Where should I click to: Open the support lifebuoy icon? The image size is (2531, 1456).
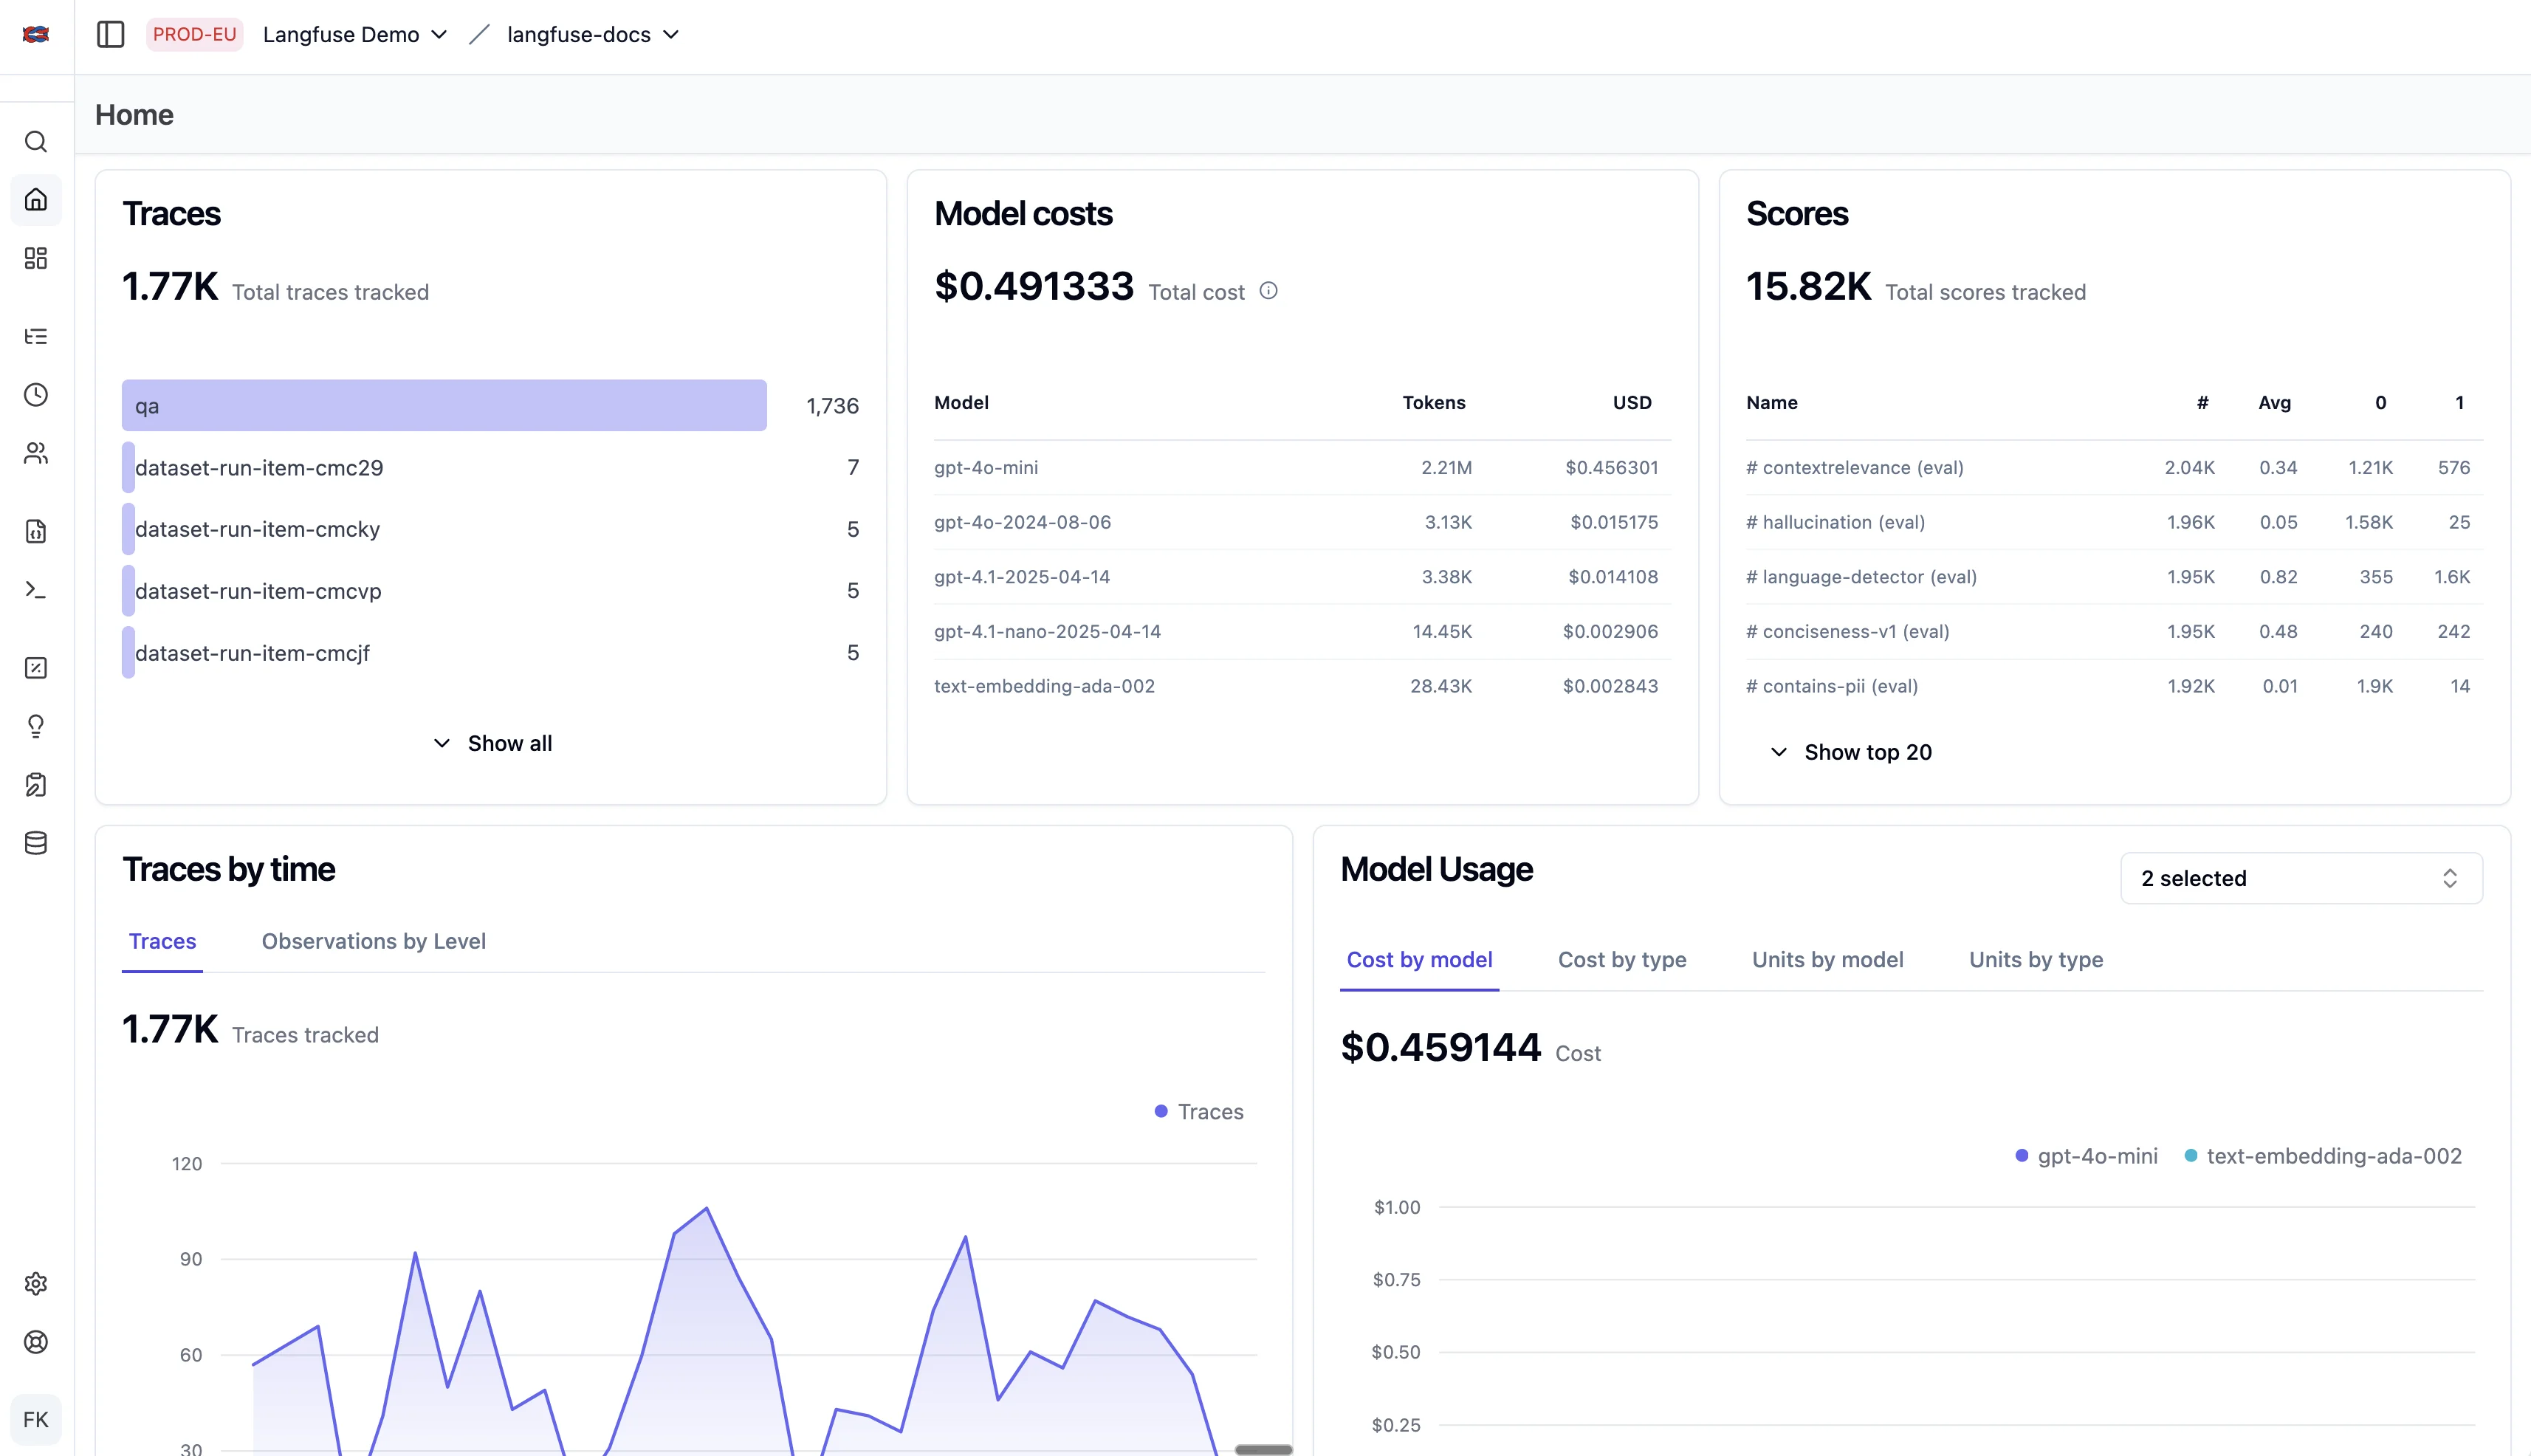click(36, 1341)
